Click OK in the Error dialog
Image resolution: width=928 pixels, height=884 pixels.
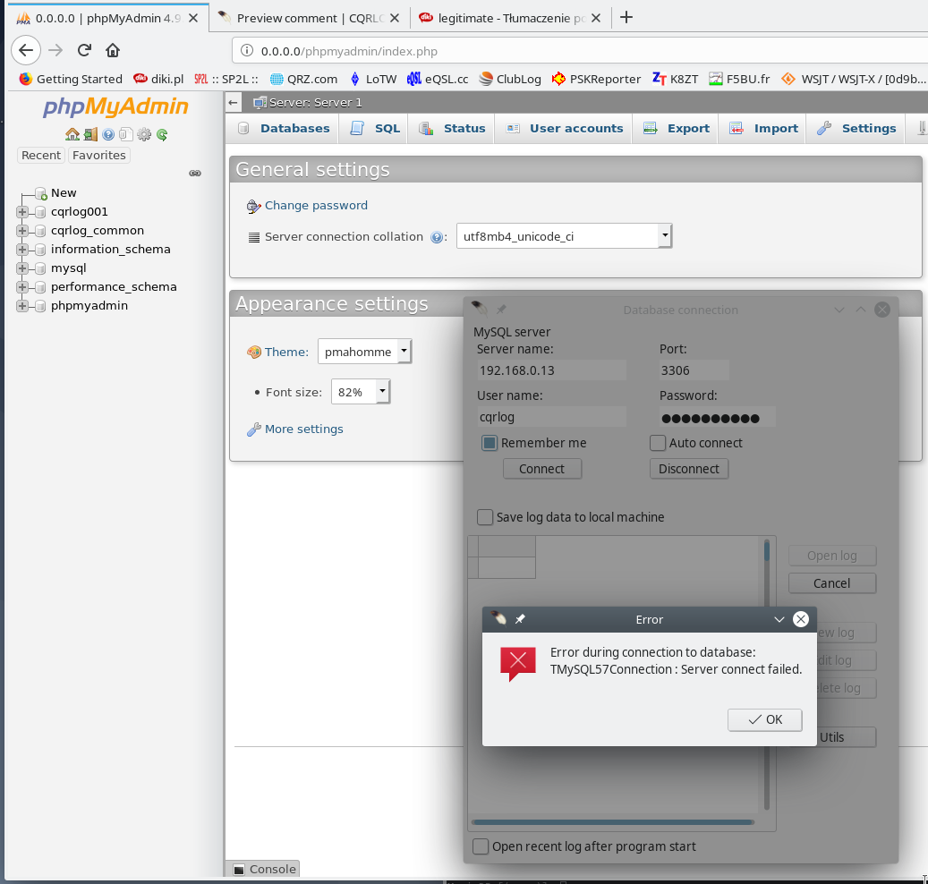(x=764, y=719)
